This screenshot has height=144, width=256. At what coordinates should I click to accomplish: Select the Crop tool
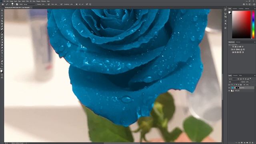pos(2,21)
